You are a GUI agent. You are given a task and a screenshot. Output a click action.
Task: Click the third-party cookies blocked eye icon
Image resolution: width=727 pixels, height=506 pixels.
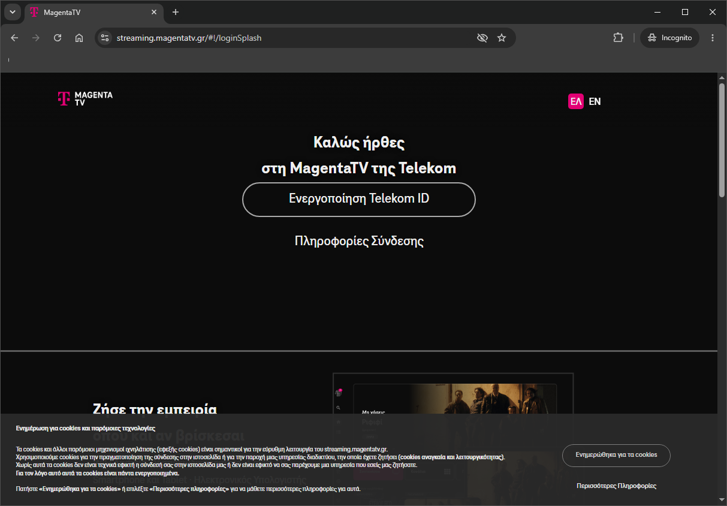pyautogui.click(x=482, y=38)
